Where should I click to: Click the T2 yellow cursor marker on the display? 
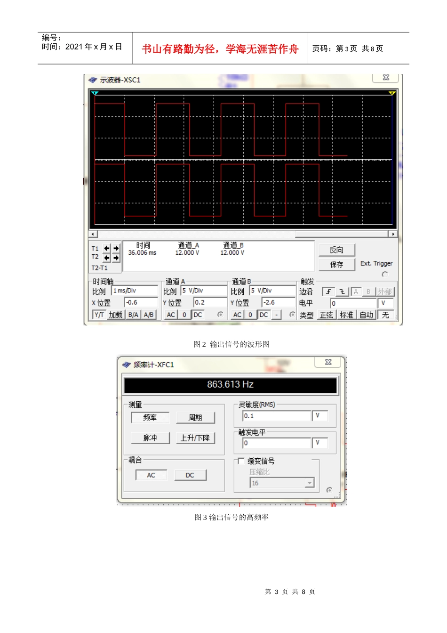pyautogui.click(x=391, y=93)
